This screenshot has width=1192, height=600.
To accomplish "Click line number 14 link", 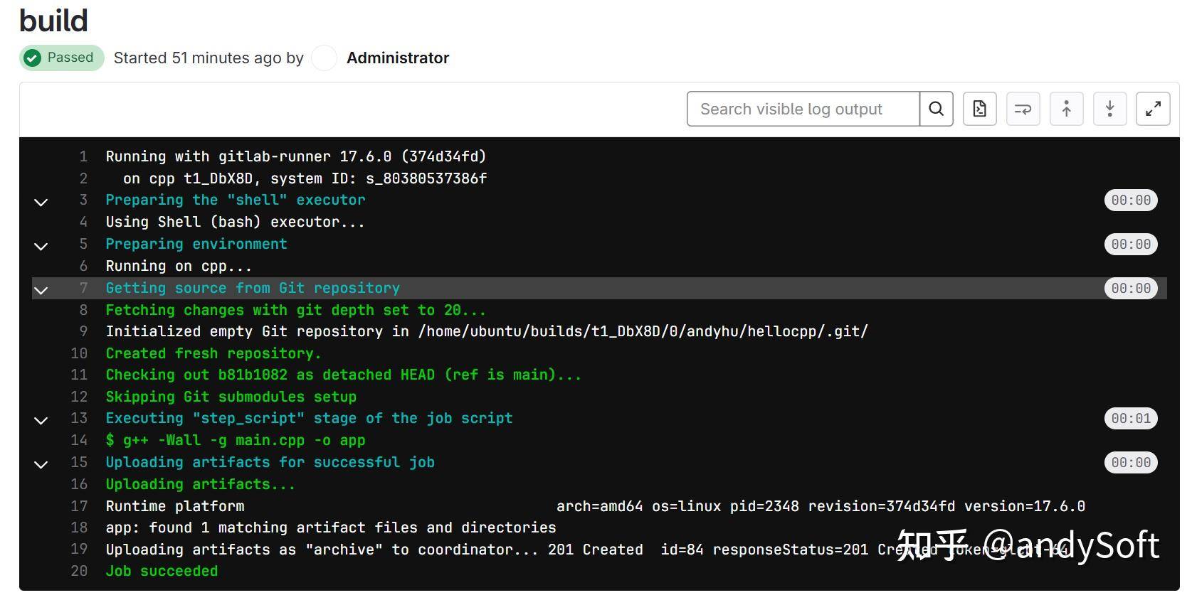I will [x=79, y=440].
